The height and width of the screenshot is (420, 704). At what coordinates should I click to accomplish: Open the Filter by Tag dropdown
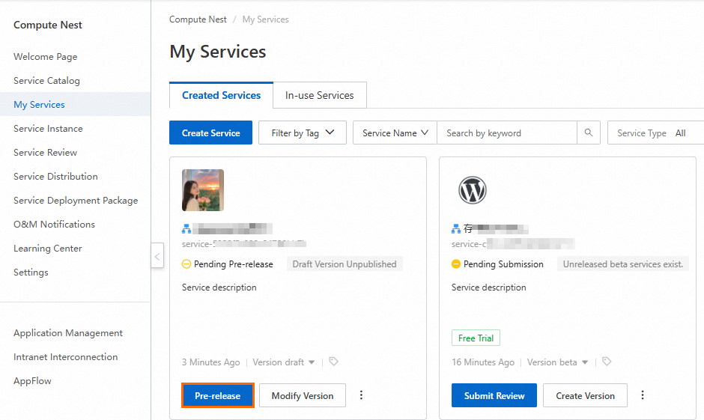pyautogui.click(x=303, y=133)
